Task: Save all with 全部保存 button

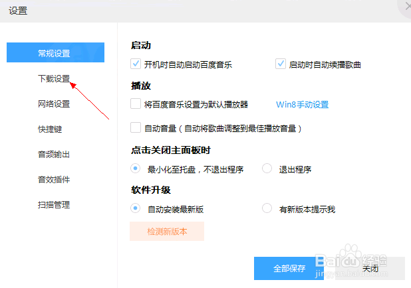Action: point(289,268)
